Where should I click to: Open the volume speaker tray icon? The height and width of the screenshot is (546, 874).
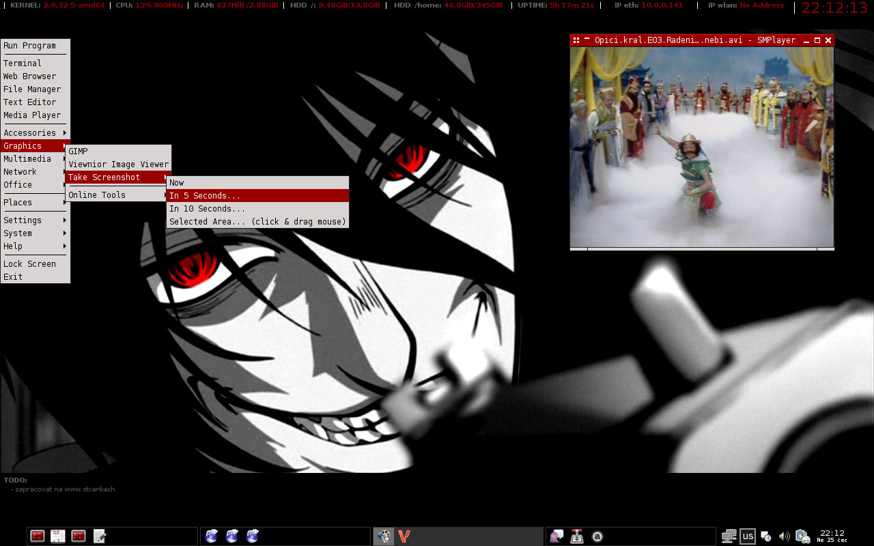pyautogui.click(x=784, y=536)
